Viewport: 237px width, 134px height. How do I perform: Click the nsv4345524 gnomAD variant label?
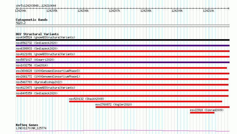coord(46,37)
